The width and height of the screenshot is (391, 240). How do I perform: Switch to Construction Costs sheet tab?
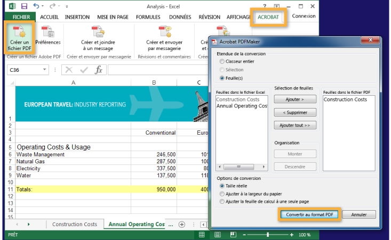pyautogui.click(x=74, y=225)
